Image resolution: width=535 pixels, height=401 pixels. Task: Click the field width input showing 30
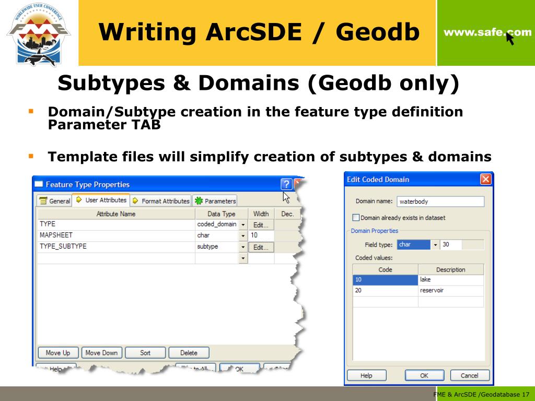[451, 244]
